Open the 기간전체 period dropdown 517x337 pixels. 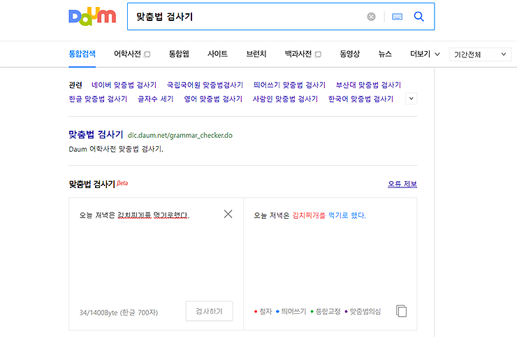point(480,55)
